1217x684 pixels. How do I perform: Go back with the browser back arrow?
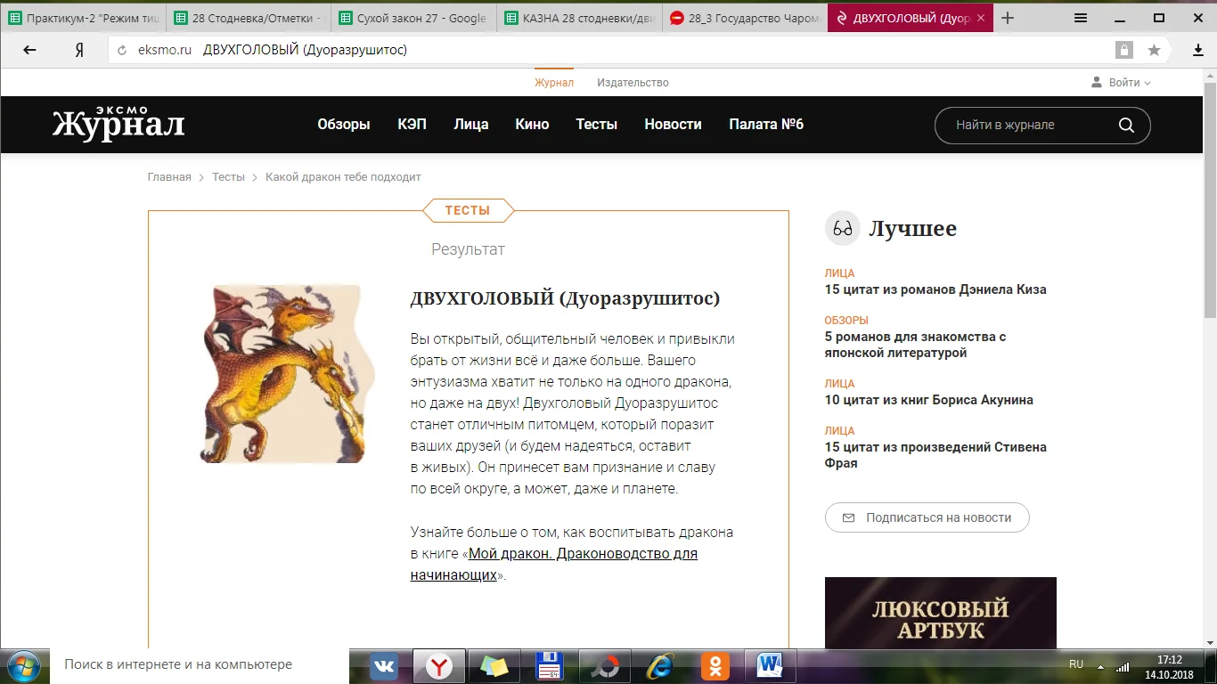29,50
